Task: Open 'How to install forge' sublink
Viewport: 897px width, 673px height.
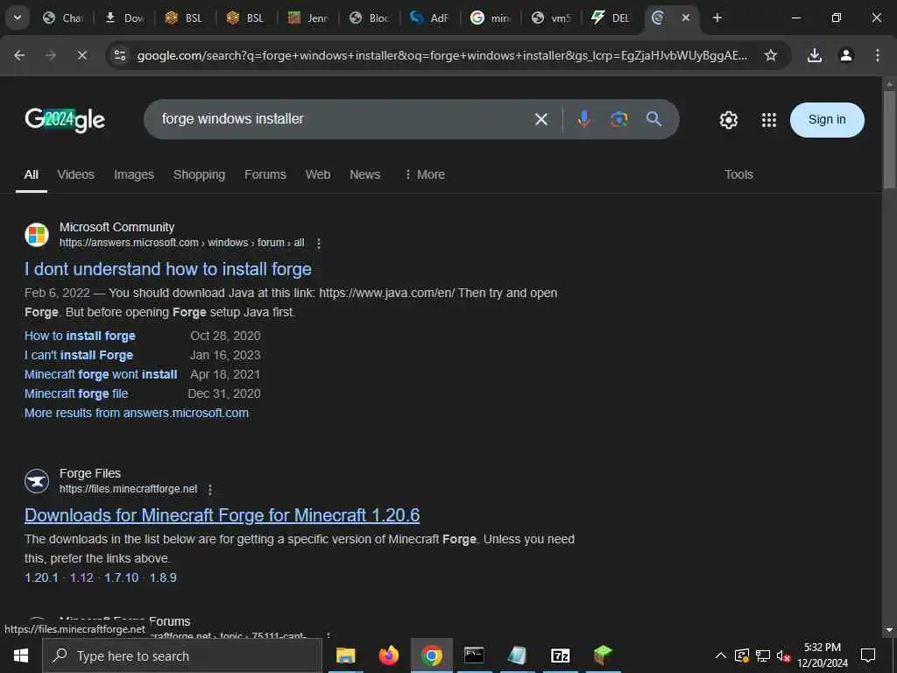Action: [x=80, y=336]
